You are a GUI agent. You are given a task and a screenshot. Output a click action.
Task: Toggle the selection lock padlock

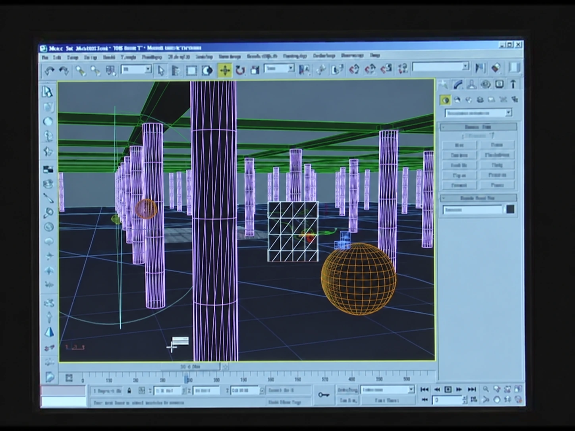pos(129,391)
